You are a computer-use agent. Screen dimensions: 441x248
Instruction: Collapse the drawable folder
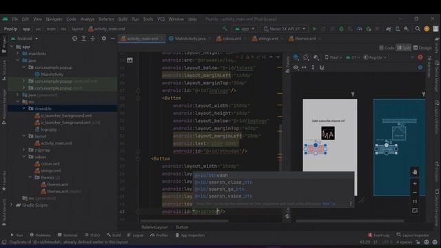[x=24, y=109]
